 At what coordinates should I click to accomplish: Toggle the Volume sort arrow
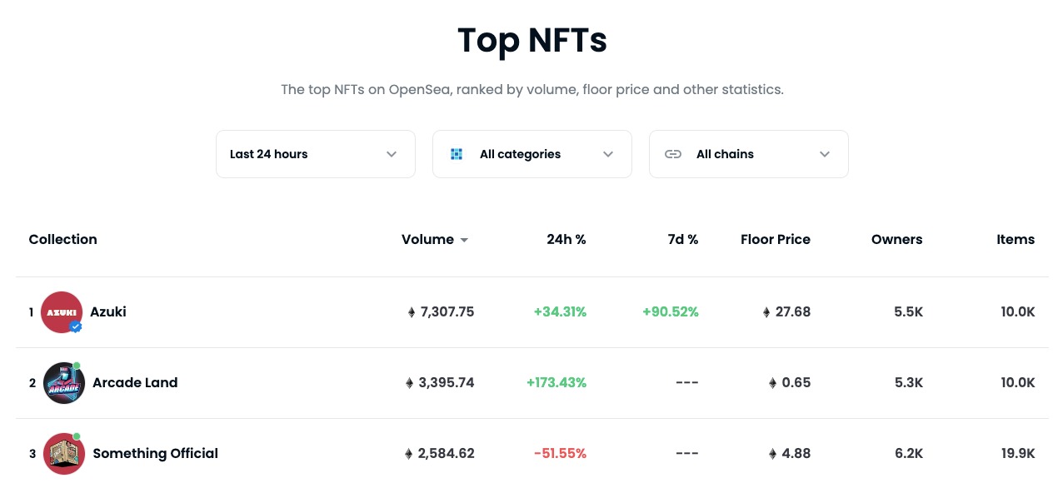(464, 241)
